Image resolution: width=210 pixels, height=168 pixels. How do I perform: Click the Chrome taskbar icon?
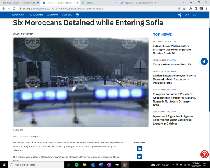(125, 165)
